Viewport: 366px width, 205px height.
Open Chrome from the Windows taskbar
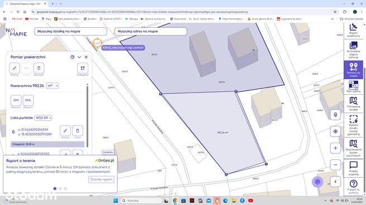175,201
